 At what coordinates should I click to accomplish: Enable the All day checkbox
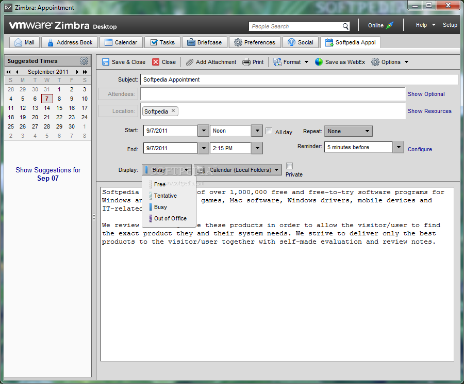click(x=269, y=131)
